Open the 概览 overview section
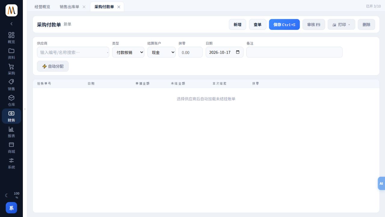The image size is (385, 217). click(11, 38)
